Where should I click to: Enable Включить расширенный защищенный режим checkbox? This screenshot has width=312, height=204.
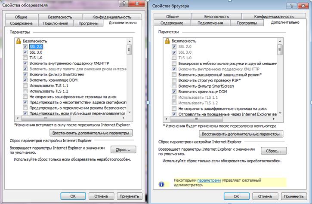(x=174, y=75)
